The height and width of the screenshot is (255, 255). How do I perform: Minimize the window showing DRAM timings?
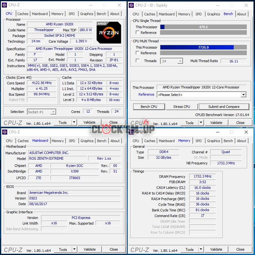pyautogui.click(x=217, y=132)
